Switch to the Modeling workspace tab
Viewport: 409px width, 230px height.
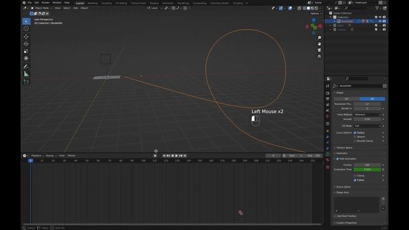point(93,3)
